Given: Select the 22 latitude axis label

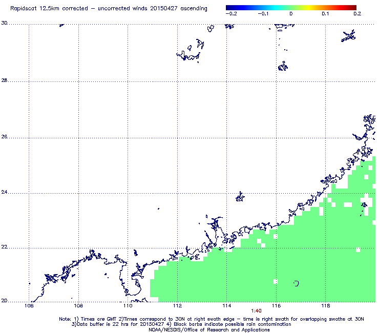Looking at the screenshot, I should tap(4, 247).
